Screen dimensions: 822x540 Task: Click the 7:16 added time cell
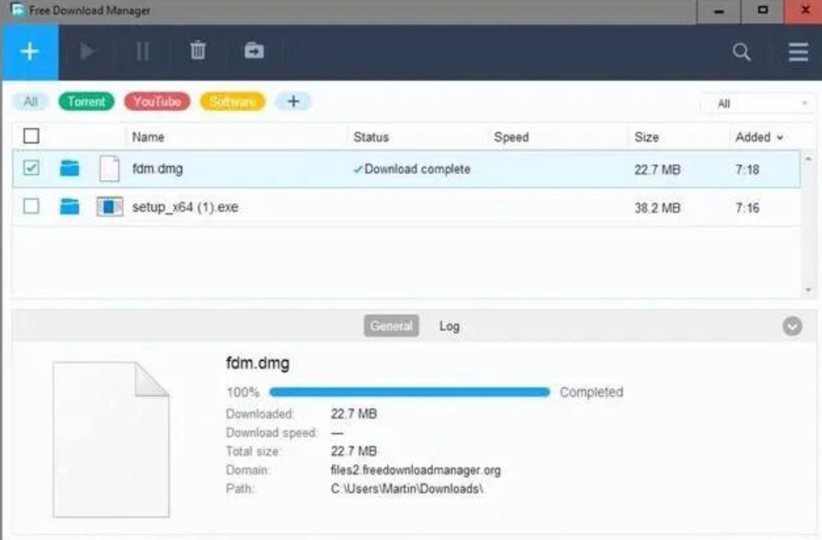click(747, 208)
